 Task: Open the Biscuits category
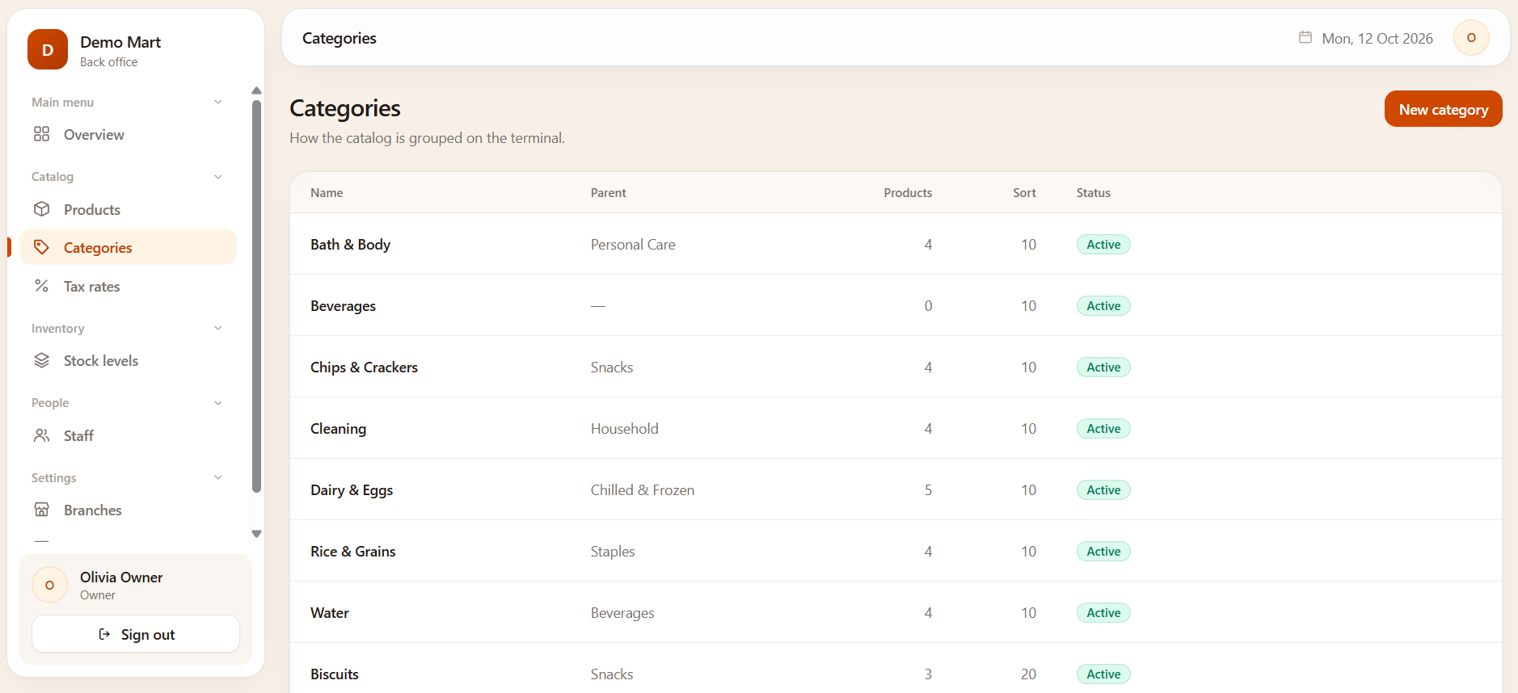(335, 674)
